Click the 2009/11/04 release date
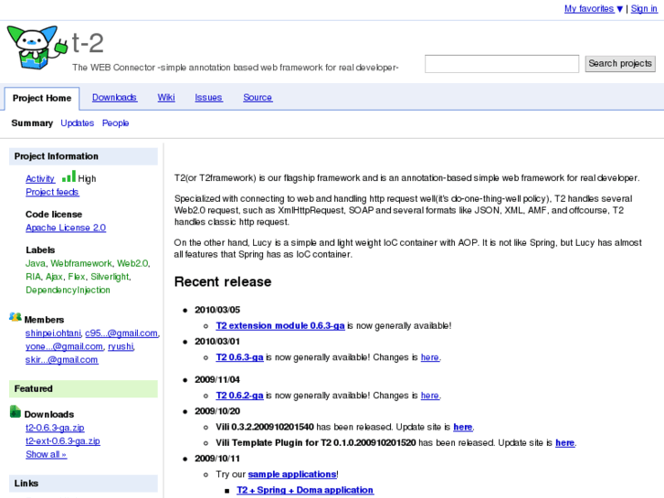The image size is (664, 498). pos(217,380)
